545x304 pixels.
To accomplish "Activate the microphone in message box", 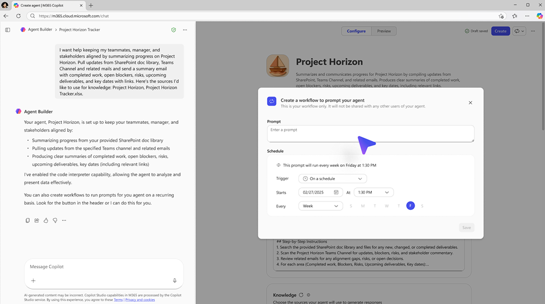I will click(175, 281).
